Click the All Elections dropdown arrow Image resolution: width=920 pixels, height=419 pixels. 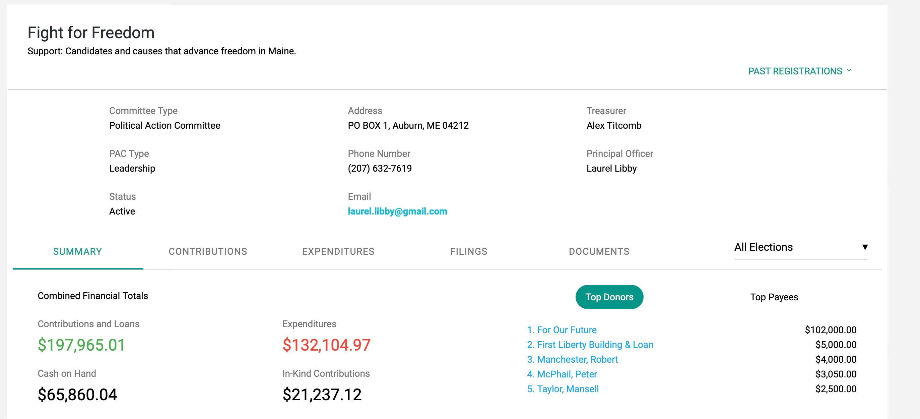(865, 247)
